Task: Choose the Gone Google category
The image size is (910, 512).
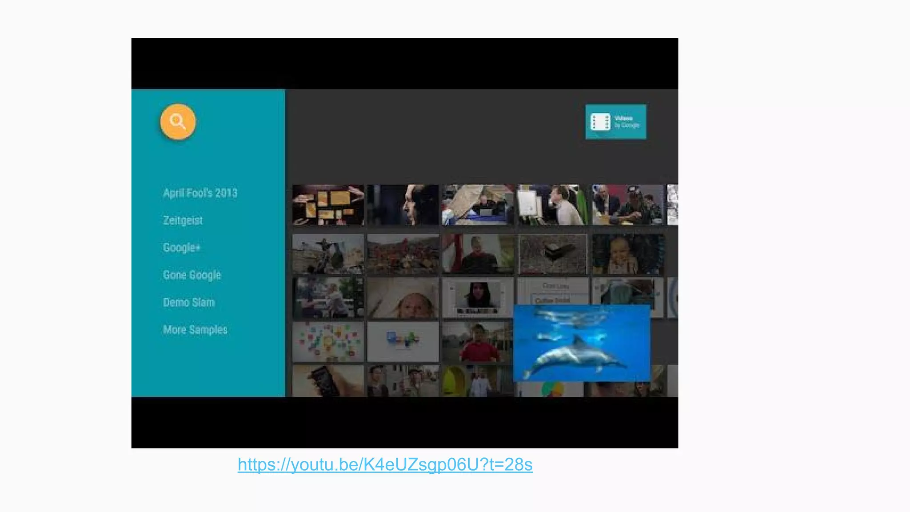Action: click(x=192, y=275)
